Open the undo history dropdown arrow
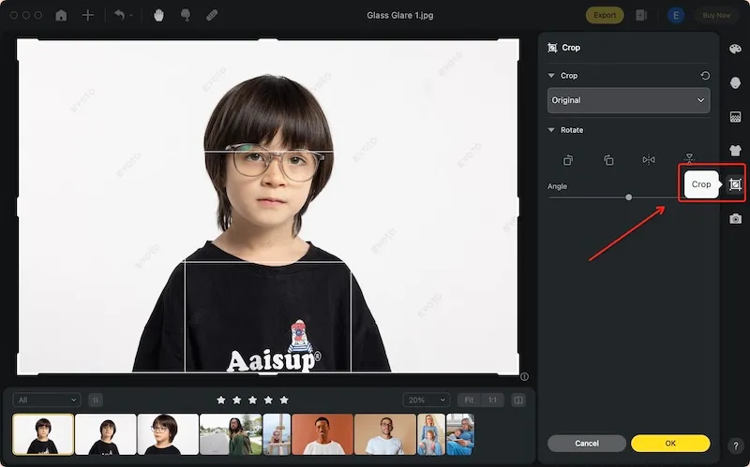Viewport: 750px width, 467px height. 131,15
